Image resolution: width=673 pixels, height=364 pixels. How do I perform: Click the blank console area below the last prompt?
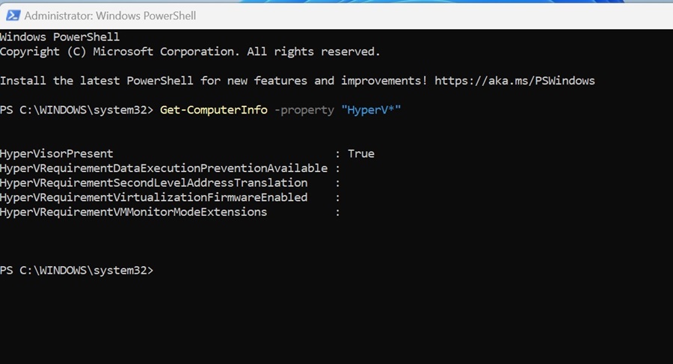pyautogui.click(x=336, y=321)
